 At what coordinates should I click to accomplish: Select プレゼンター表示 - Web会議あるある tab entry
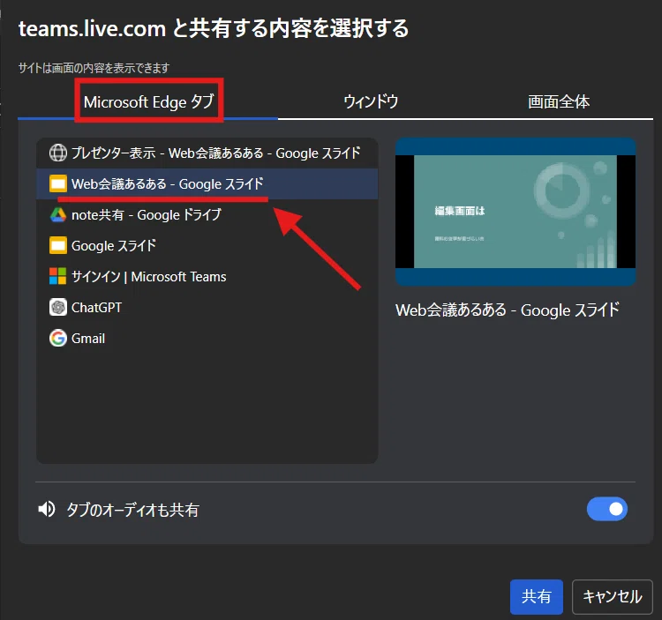207,153
